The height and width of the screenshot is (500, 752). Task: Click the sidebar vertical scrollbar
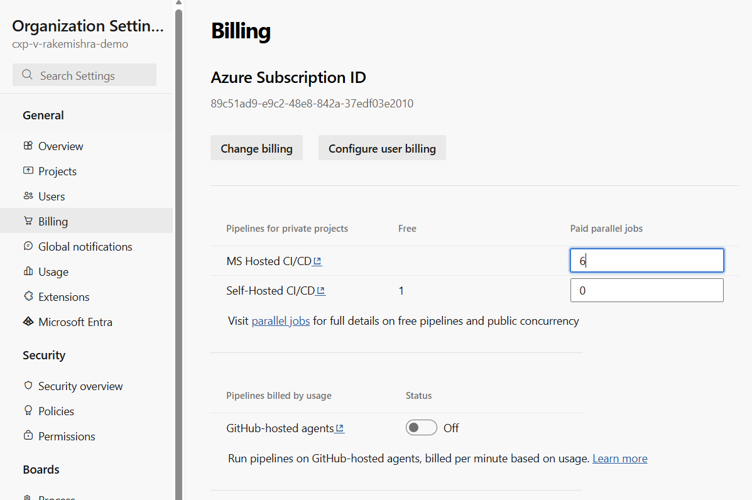178,254
